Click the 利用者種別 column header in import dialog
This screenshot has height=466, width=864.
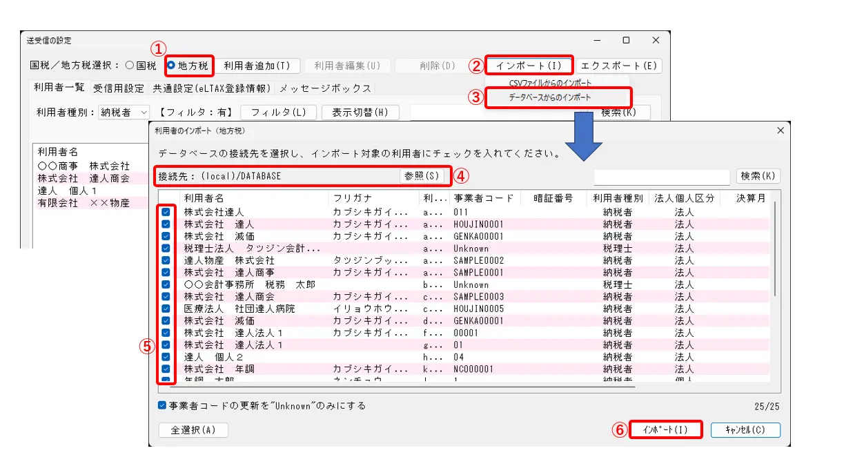pos(618,198)
